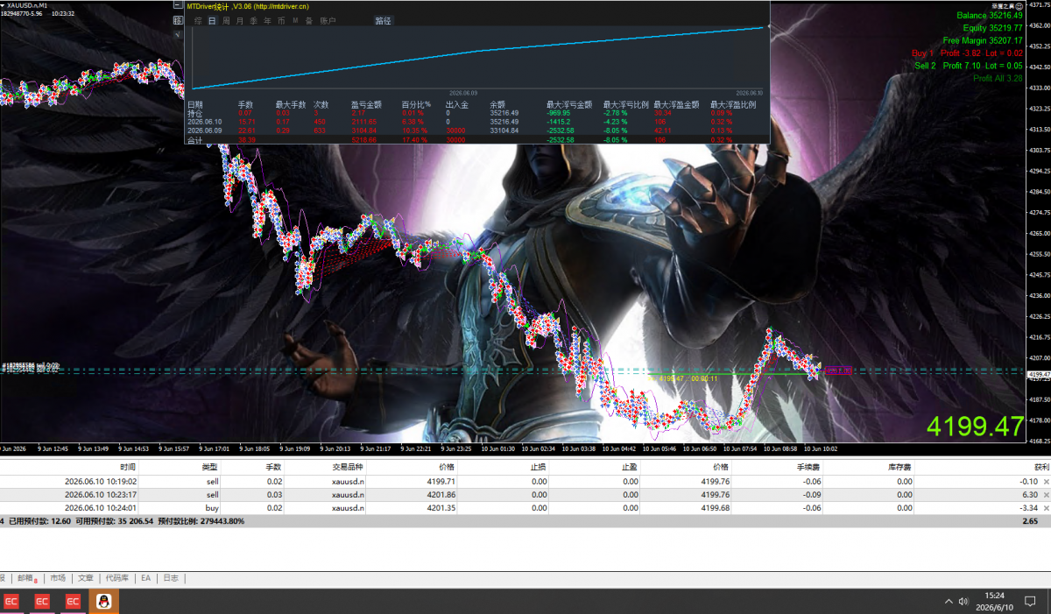Switch to the EA terminal tab
This screenshot has height=614, width=1051.
click(x=146, y=578)
